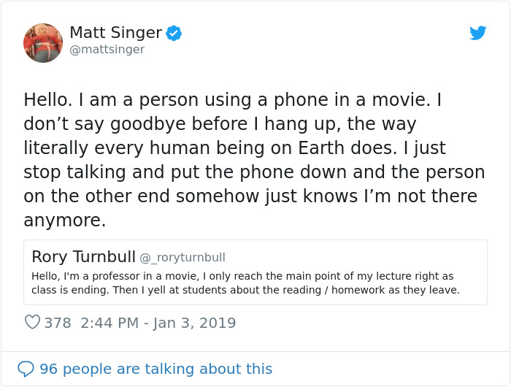Click the speech bubble conversation icon
Viewport: 511px width, 387px height.
point(26,369)
